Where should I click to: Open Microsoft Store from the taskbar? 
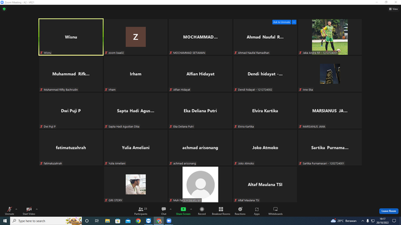point(118,221)
